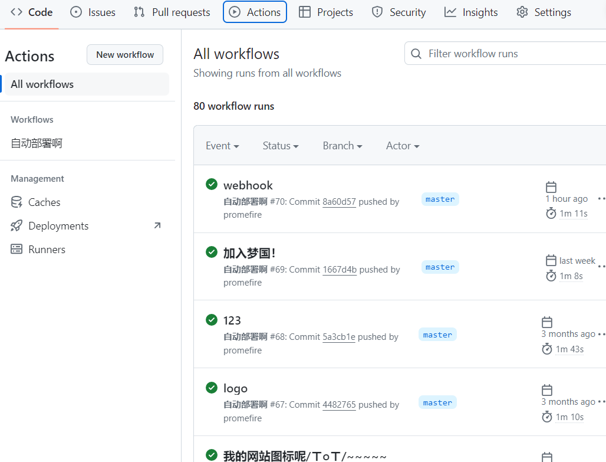Click the calendar icon on the 123 run
606x462 pixels.
click(x=547, y=322)
